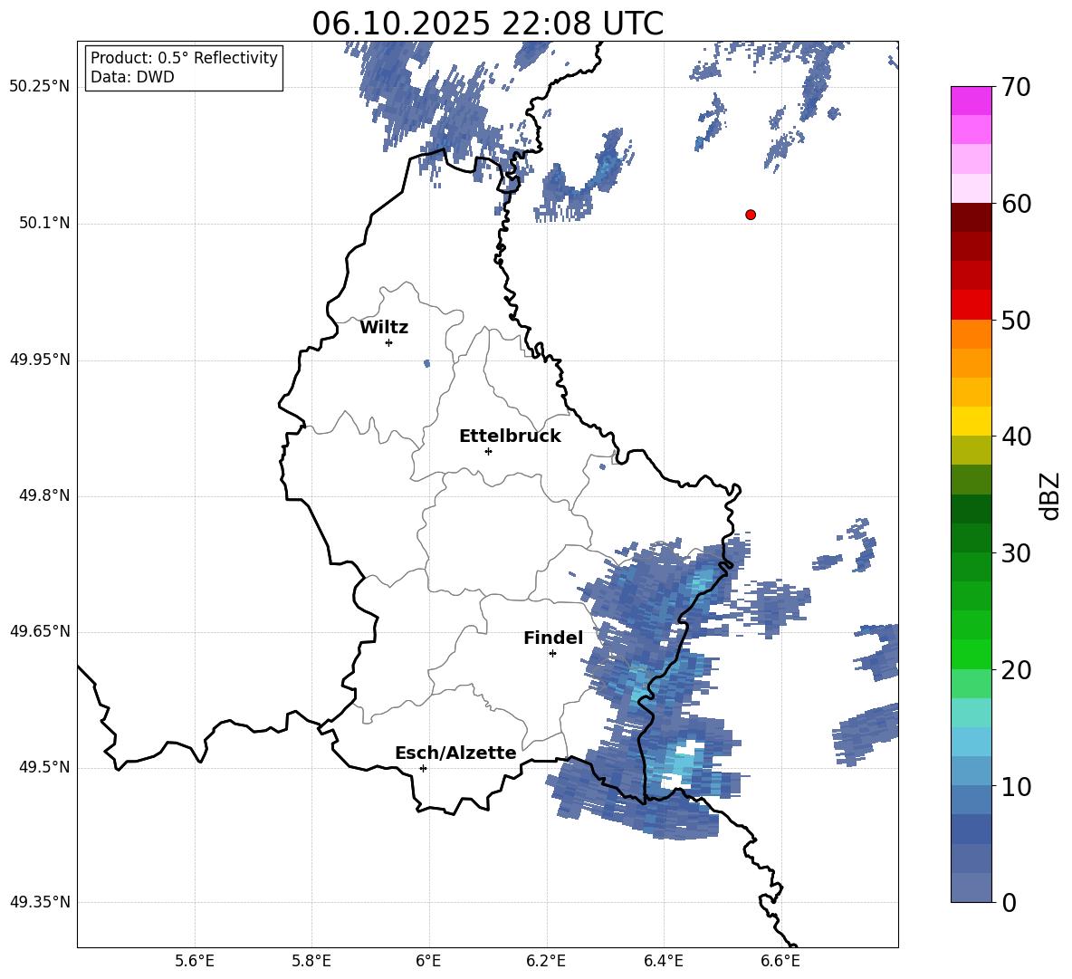
Task: Click the dBZ colorbar label
Action: (1049, 495)
